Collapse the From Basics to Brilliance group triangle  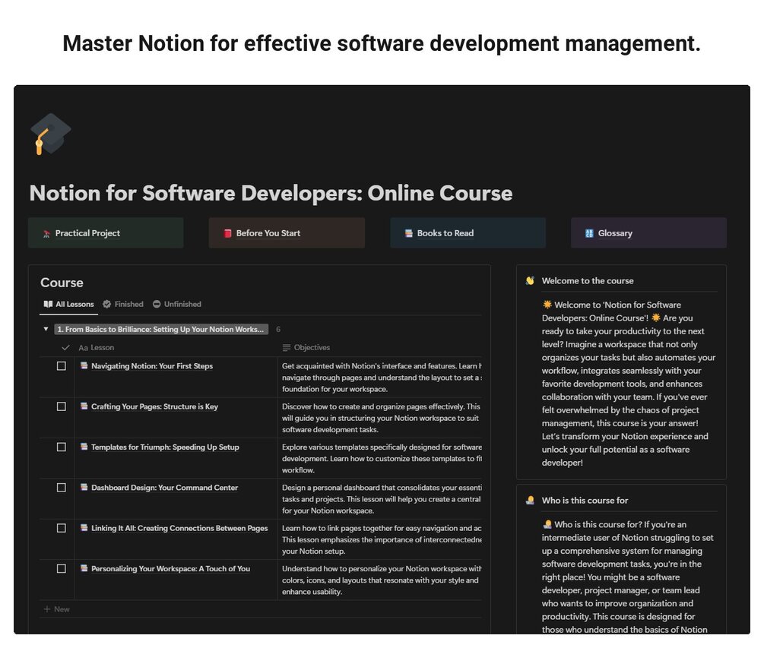click(46, 329)
